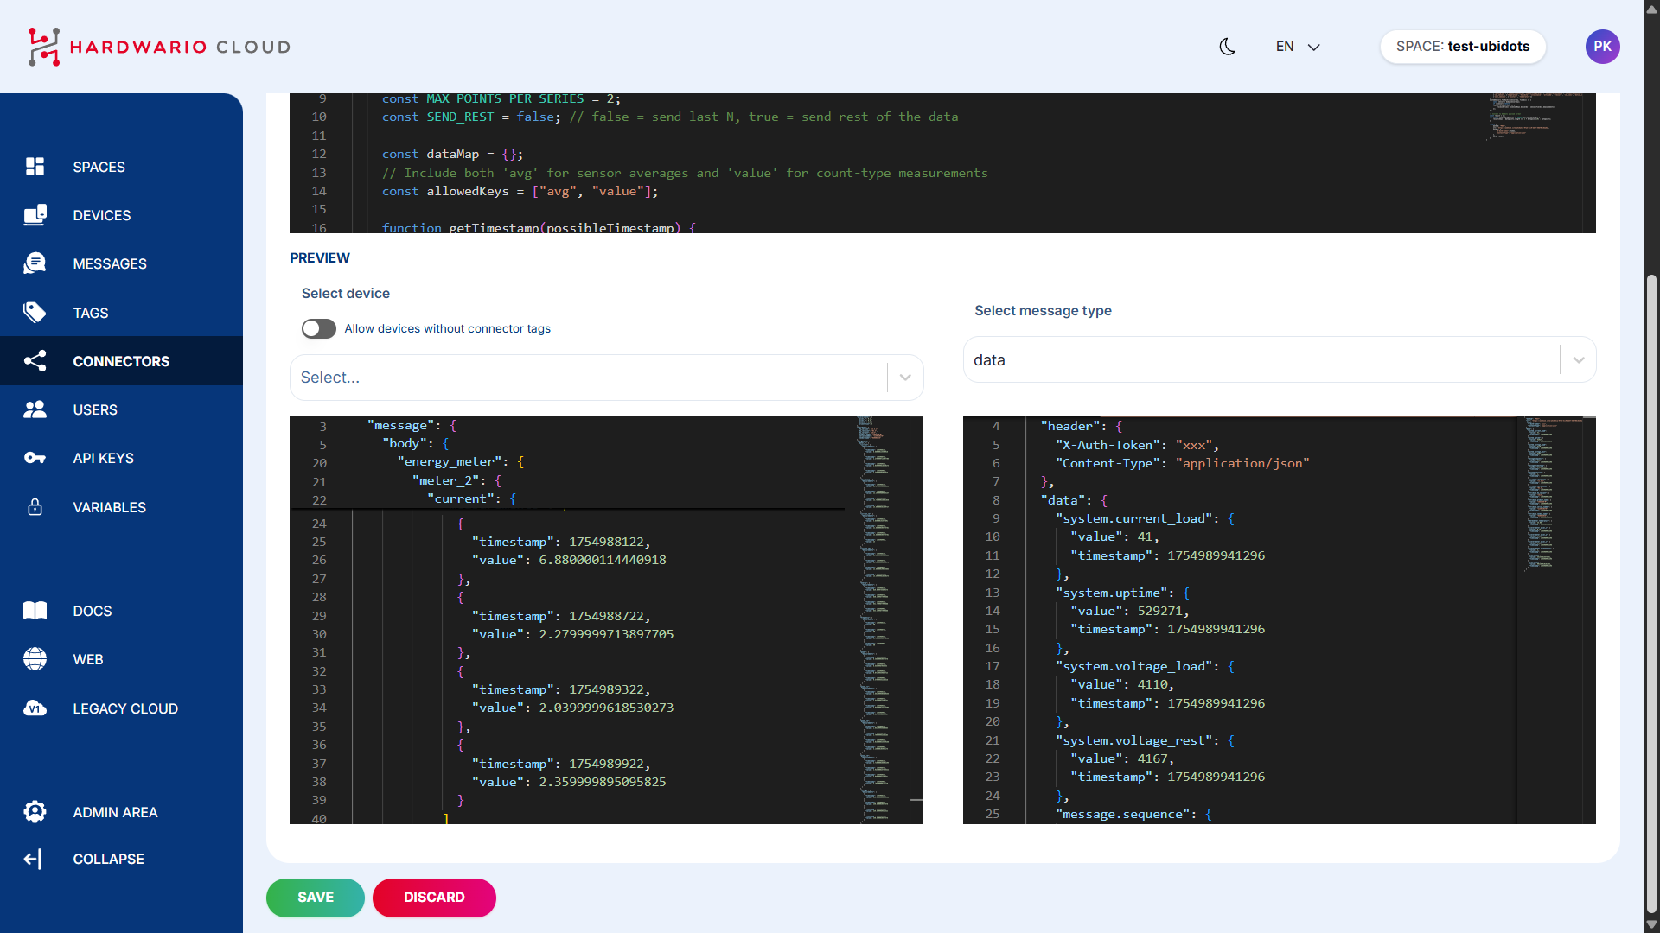
Task: Click the Spaces grid icon
Action: coord(35,167)
